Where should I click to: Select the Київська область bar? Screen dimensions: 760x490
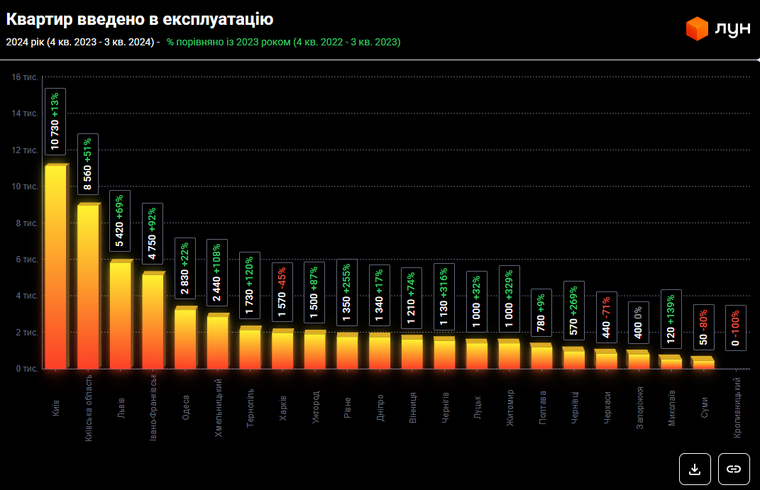point(88,287)
